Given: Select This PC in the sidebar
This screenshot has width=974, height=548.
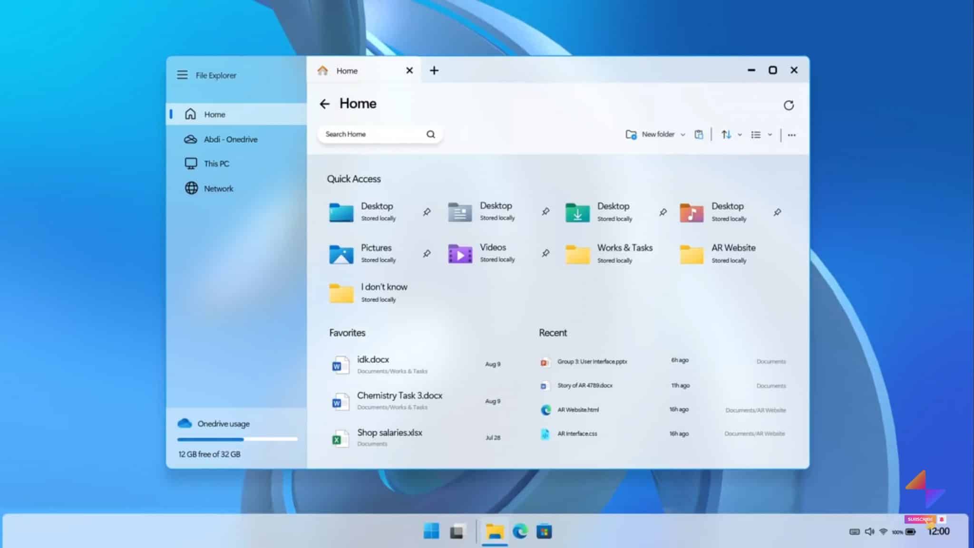Looking at the screenshot, I should pos(216,163).
